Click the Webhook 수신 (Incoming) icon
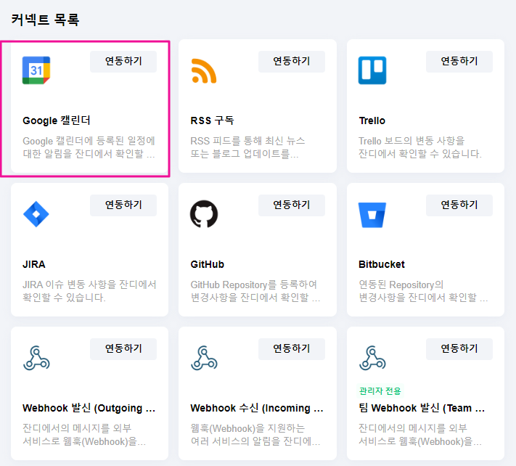This screenshot has height=466, width=516. [204, 358]
